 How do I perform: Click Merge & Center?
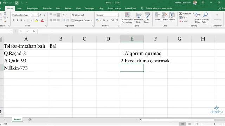tap(81, 20)
